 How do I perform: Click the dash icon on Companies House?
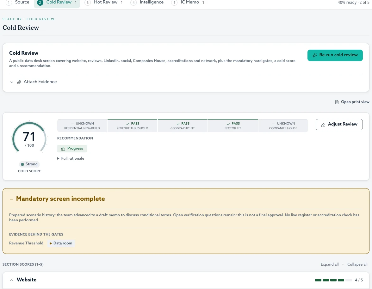click(x=274, y=124)
